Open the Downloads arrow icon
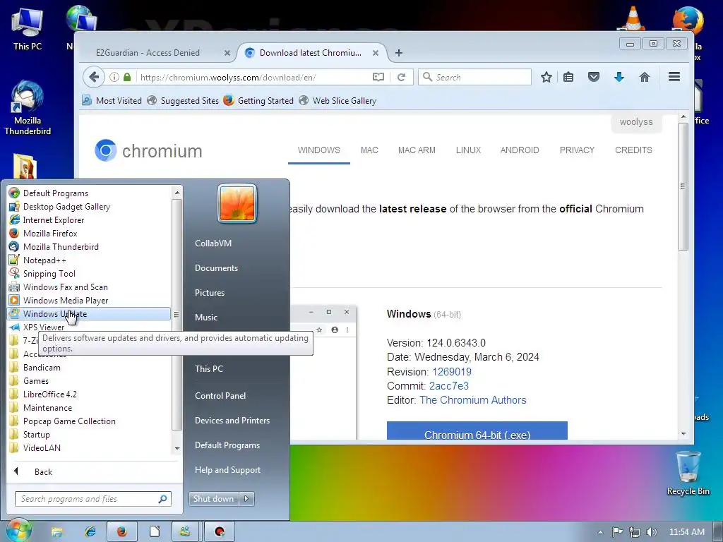Viewport: 723px width, 542px height. coord(619,77)
